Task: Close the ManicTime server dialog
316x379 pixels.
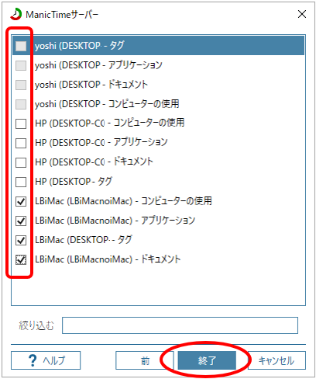Action: point(302,14)
